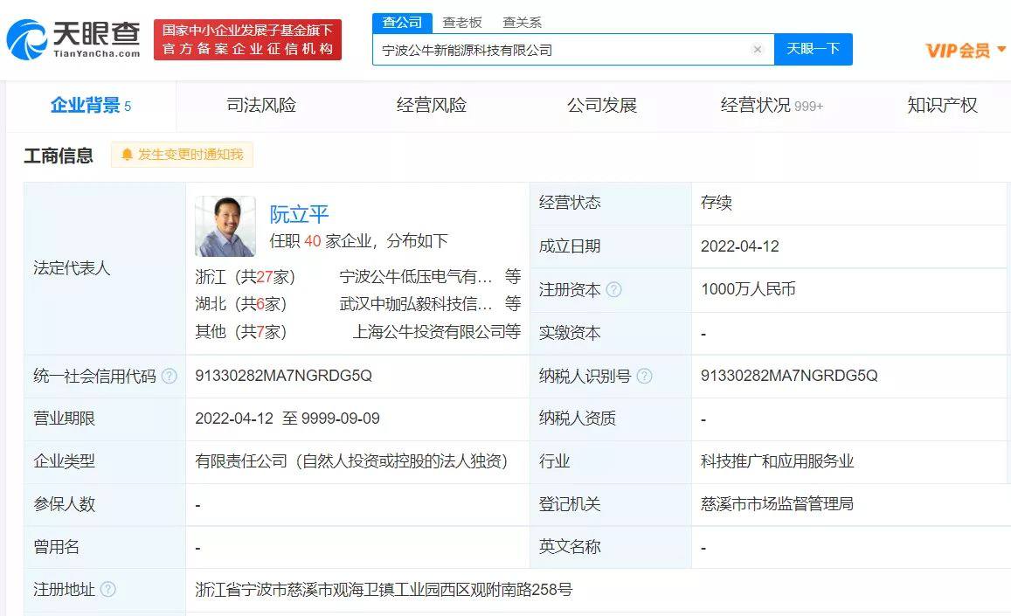
Task: Click the 其他（共7家）entry
Action: (241, 331)
